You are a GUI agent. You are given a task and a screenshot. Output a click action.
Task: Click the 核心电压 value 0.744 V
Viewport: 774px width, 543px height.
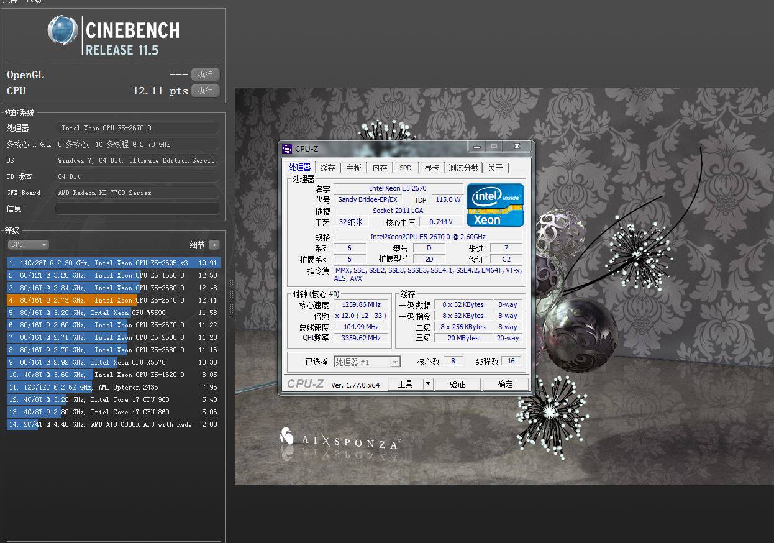click(x=441, y=222)
